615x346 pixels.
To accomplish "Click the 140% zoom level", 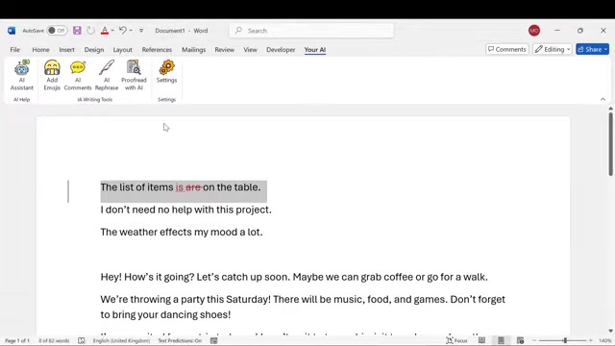I will pos(605,340).
